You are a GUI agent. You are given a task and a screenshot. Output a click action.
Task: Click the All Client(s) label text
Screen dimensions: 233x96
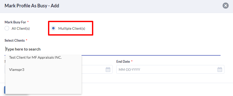(x=21, y=28)
